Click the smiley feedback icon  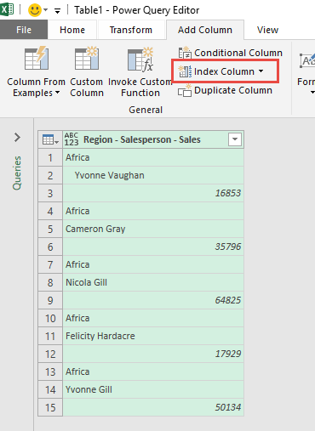35,10
